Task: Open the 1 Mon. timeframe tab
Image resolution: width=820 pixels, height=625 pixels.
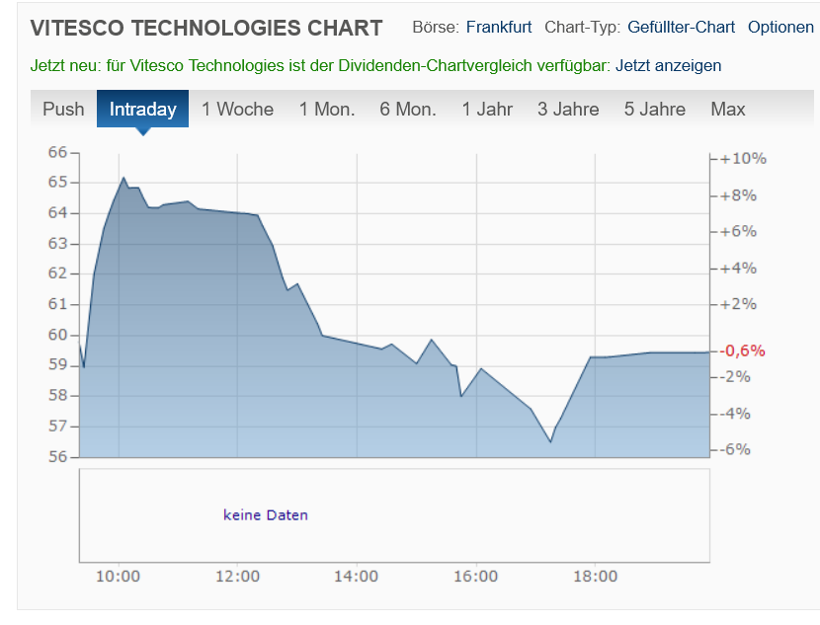Action: point(327,109)
